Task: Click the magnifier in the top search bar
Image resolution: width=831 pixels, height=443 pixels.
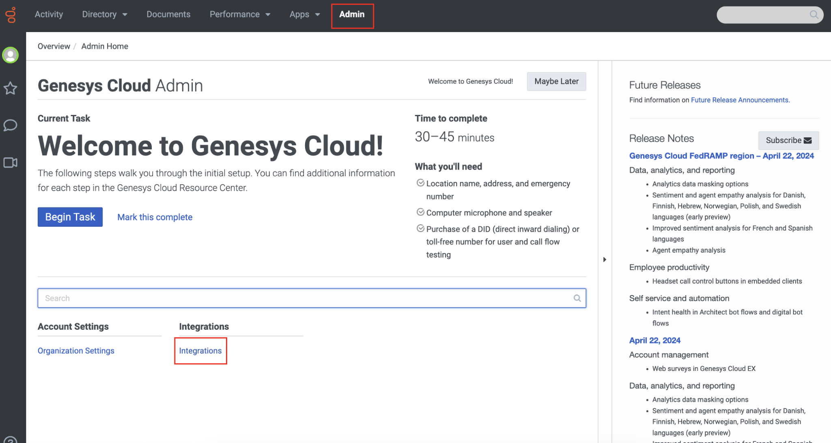Action: (x=814, y=15)
